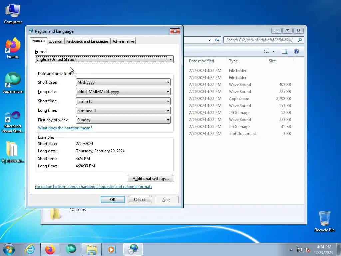Change view with the Explorer views icon
The image size is (341, 256).
coord(266,51)
